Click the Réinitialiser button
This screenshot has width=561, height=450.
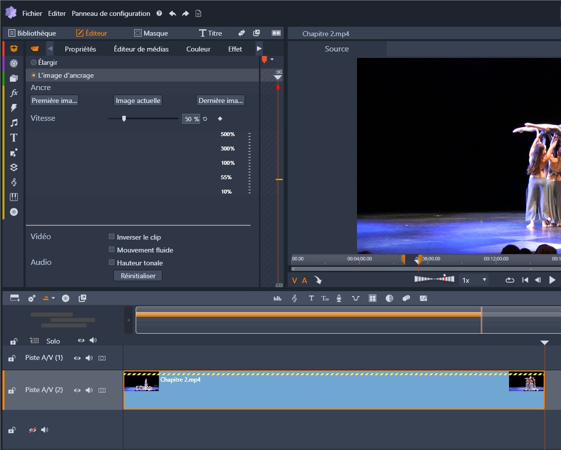click(138, 276)
